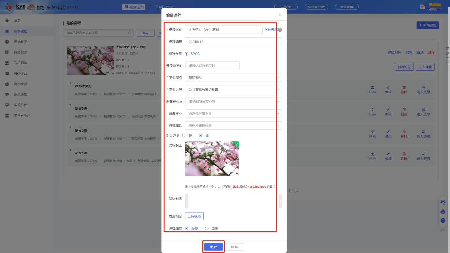Click the 进入班级 icon for 语文1班

coord(423,154)
